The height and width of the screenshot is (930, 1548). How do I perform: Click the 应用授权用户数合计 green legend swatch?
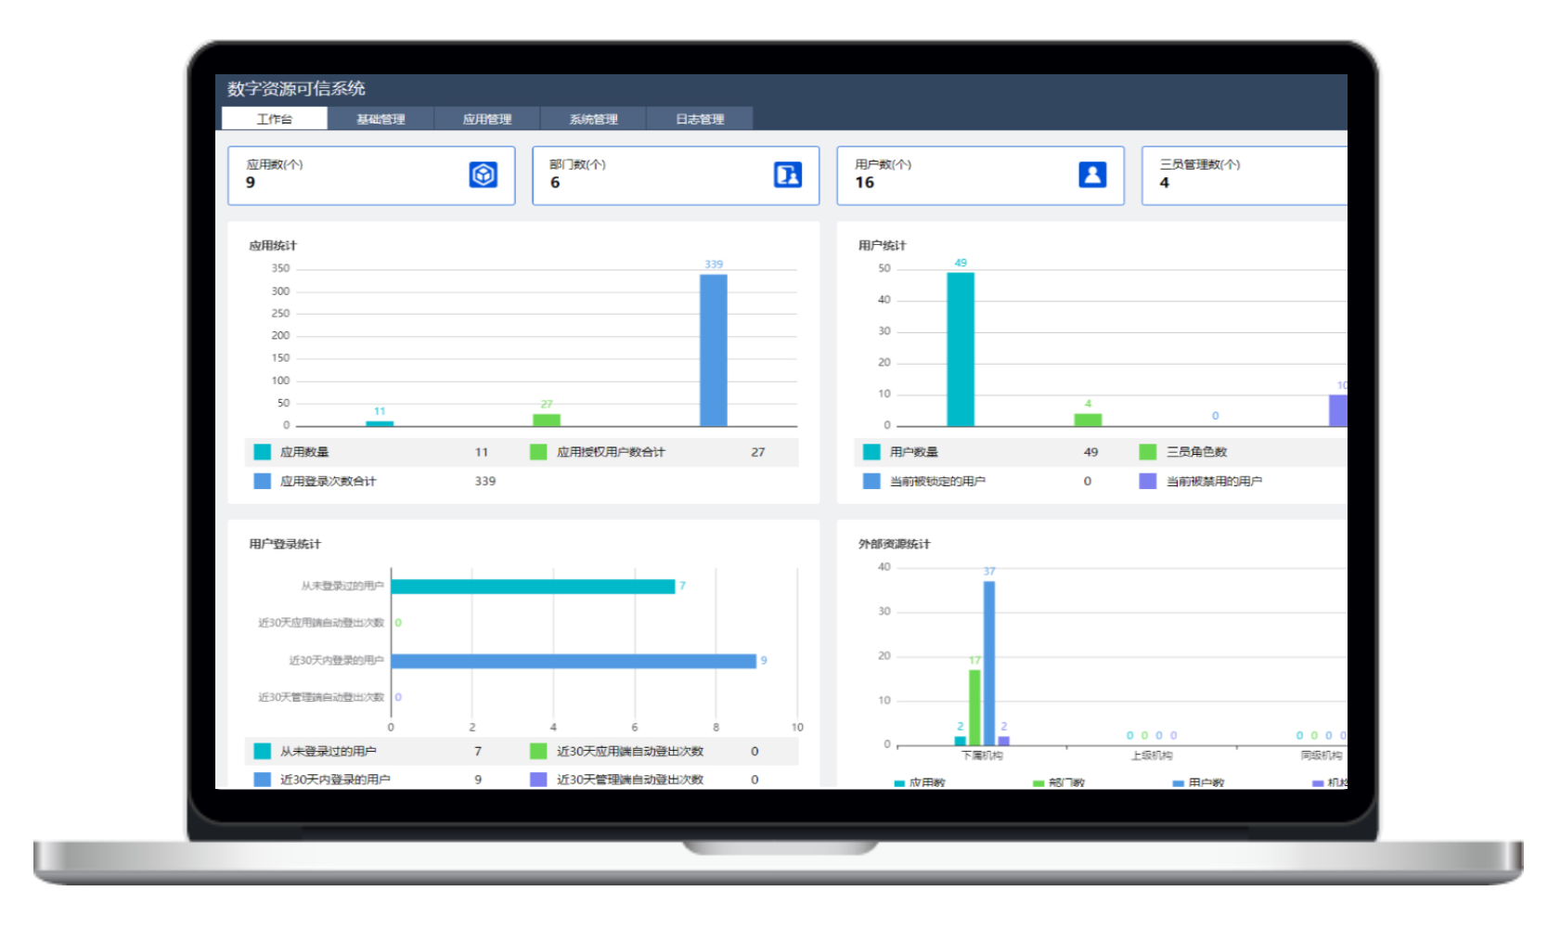tap(538, 452)
